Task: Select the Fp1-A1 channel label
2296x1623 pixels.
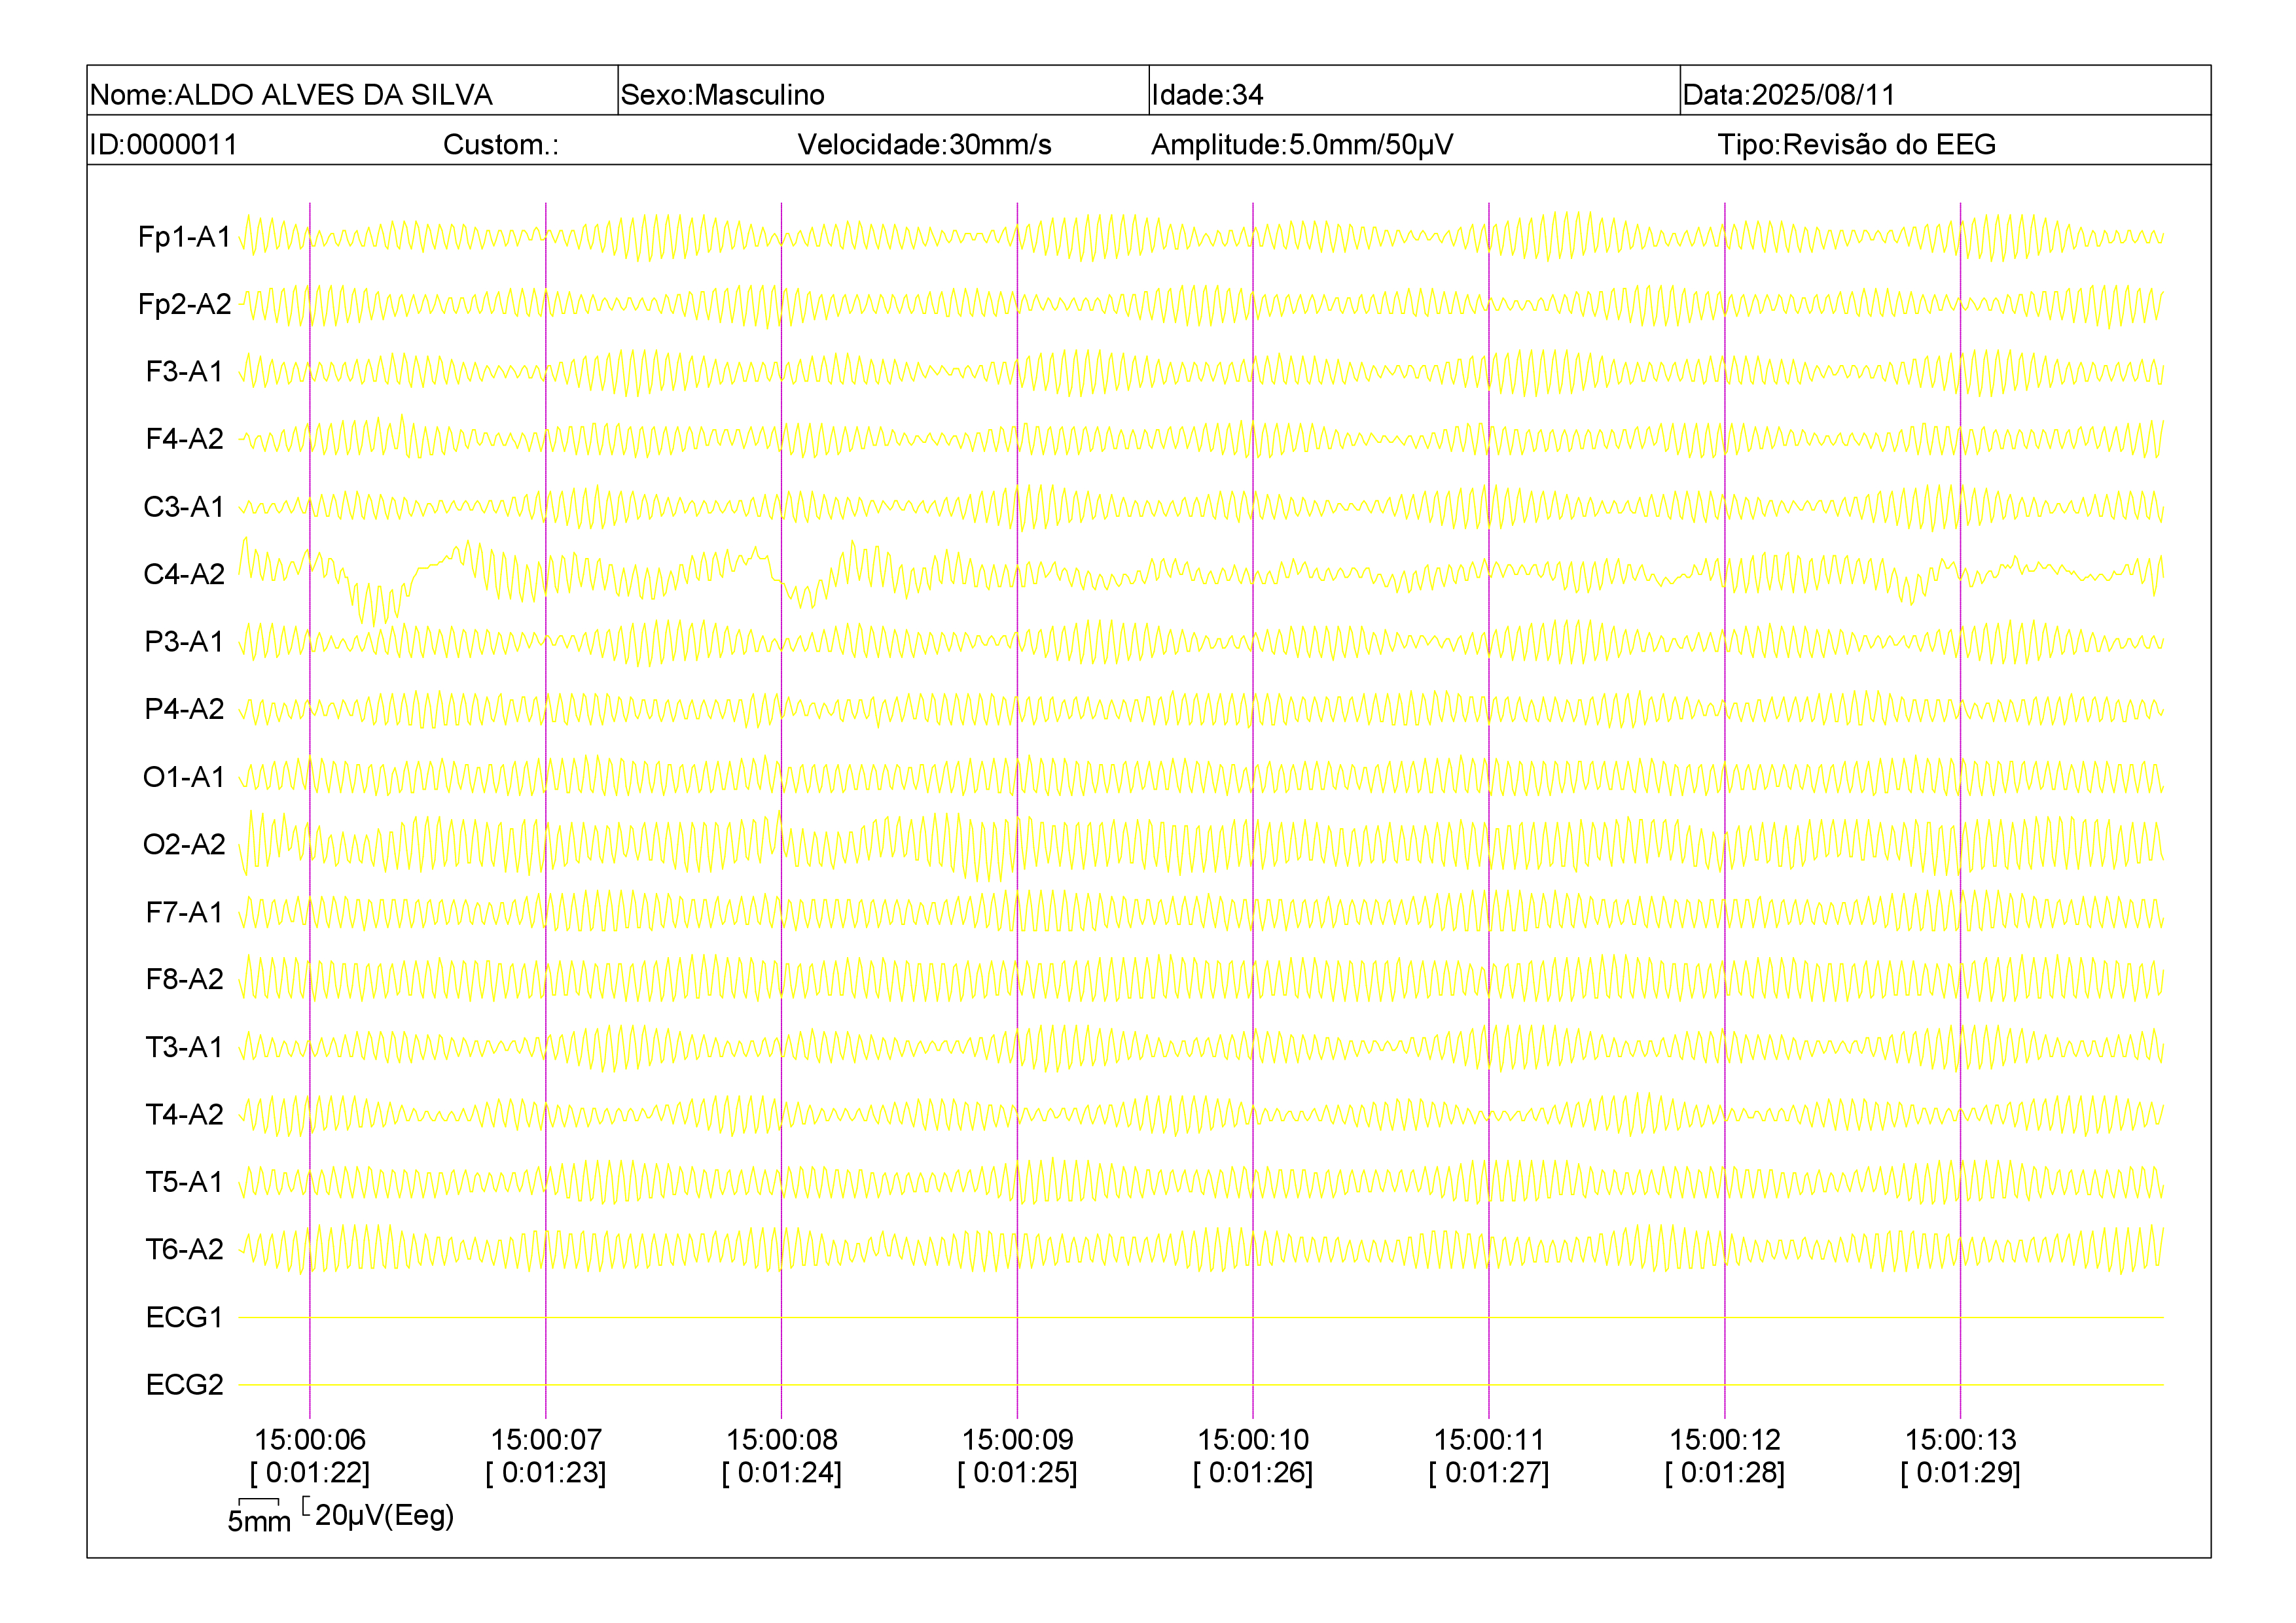Action: pyautogui.click(x=184, y=237)
